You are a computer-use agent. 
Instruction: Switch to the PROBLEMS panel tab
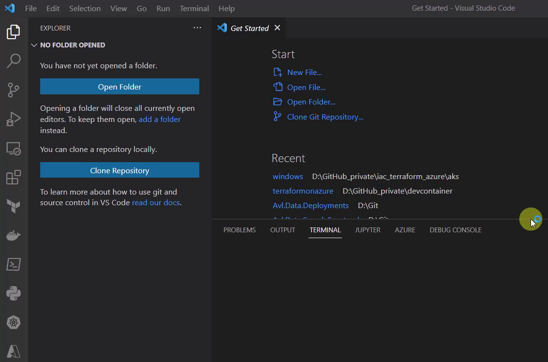pyautogui.click(x=239, y=230)
